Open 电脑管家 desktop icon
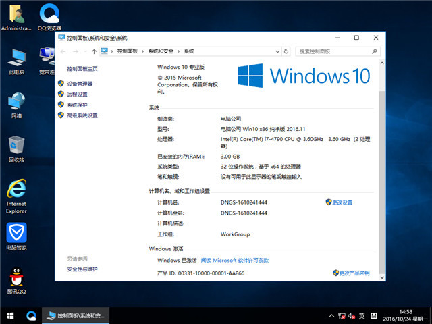Image resolution: width=432 pixels, height=324 pixels. [17, 236]
